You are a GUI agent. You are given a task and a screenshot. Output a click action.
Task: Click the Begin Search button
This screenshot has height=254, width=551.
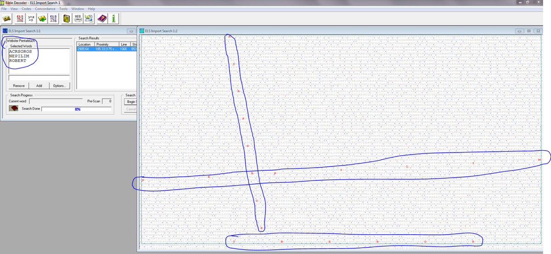(x=131, y=101)
